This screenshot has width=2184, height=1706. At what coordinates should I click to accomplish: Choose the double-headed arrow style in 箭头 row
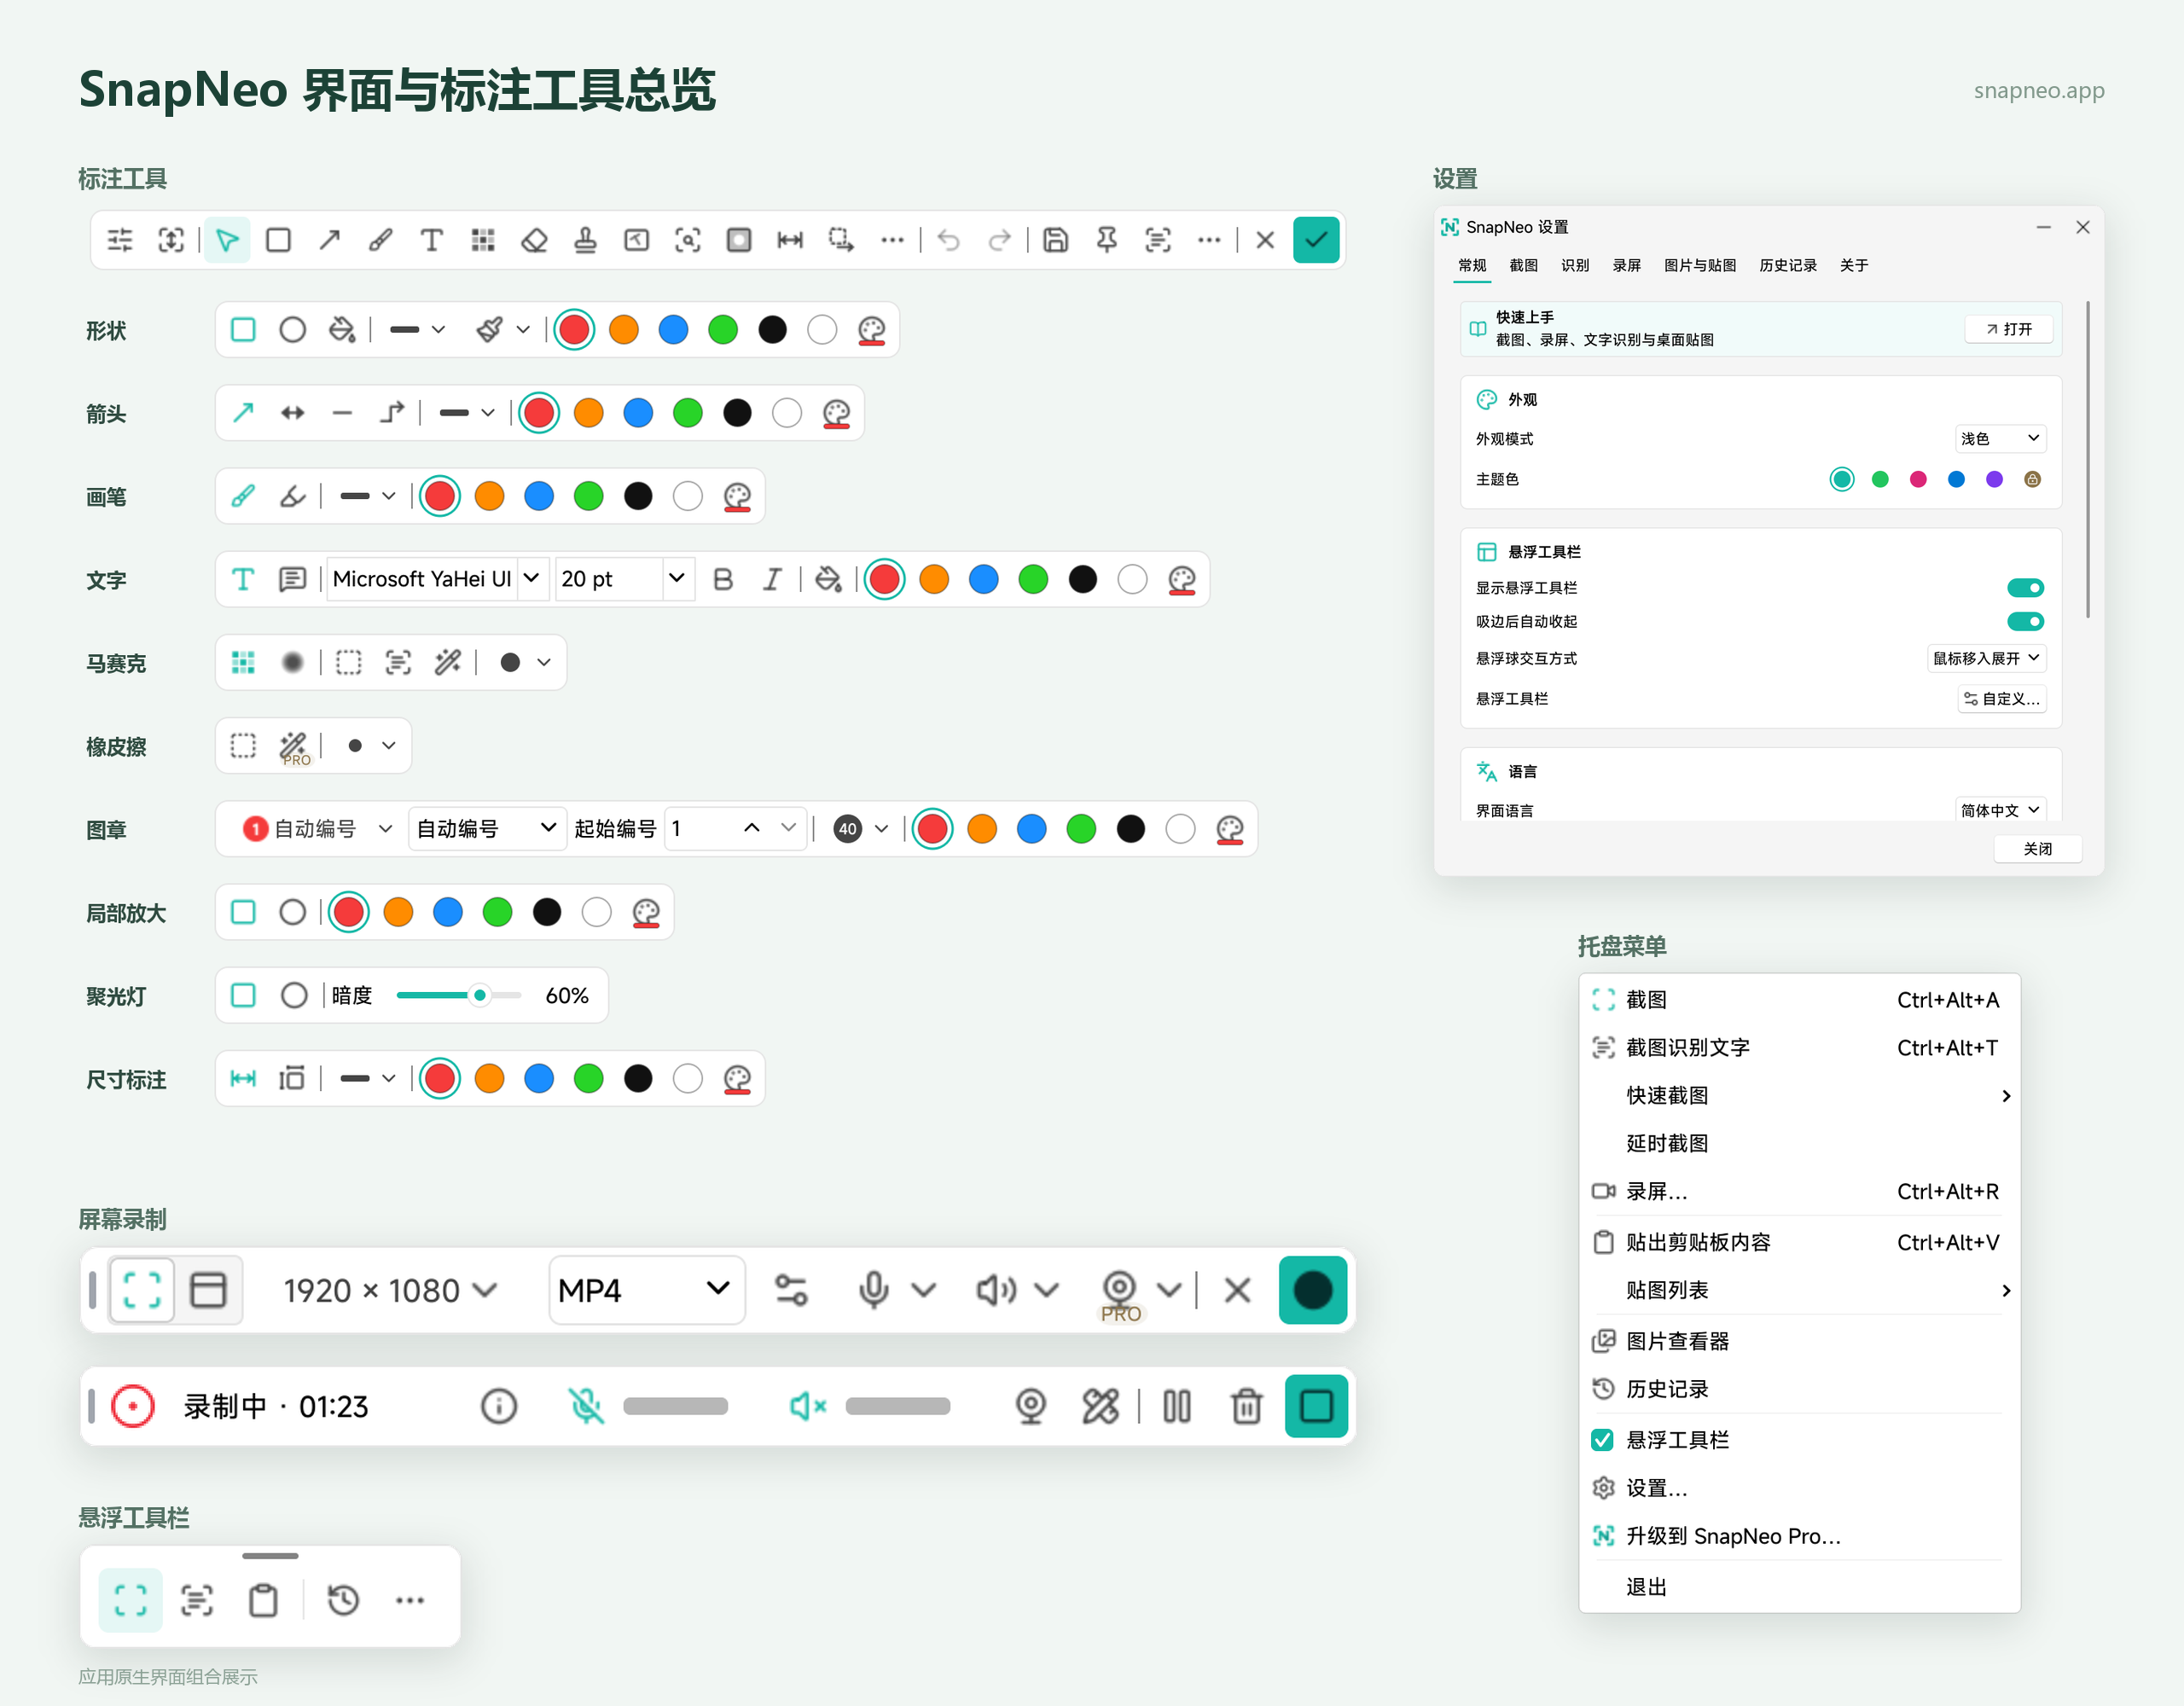pyautogui.click(x=292, y=413)
